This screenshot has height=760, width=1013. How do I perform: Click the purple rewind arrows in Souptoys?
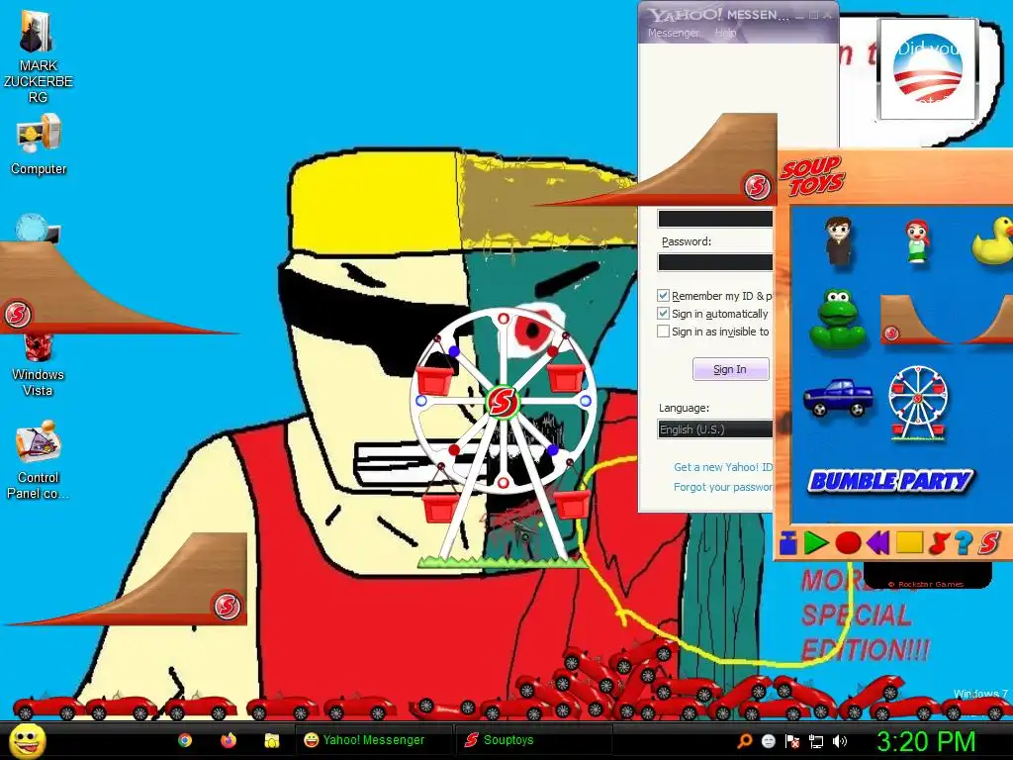click(x=877, y=543)
